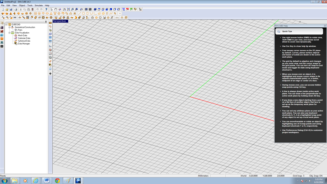Select Mesh Data in navigation tree
This screenshot has width=327, height=184.
22,35
